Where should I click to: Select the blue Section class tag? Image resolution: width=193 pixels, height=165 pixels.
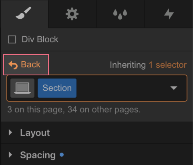[57, 88]
